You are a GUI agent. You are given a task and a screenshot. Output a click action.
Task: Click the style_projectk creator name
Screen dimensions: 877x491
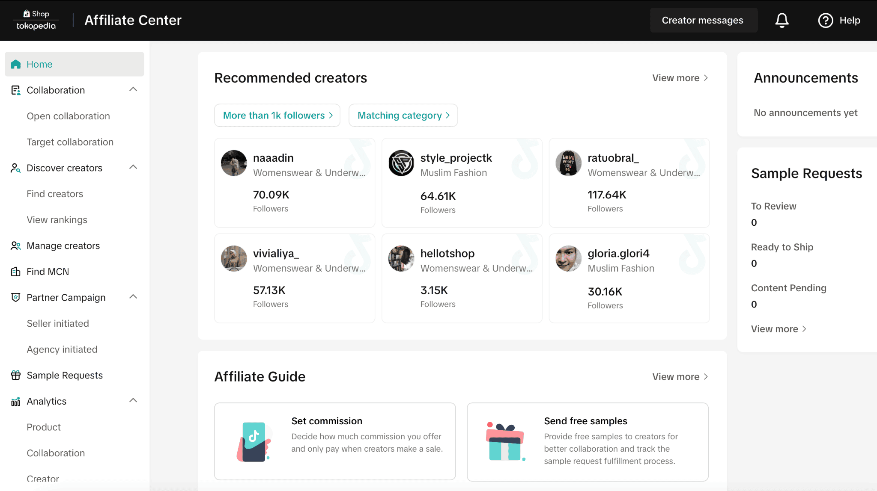(456, 158)
